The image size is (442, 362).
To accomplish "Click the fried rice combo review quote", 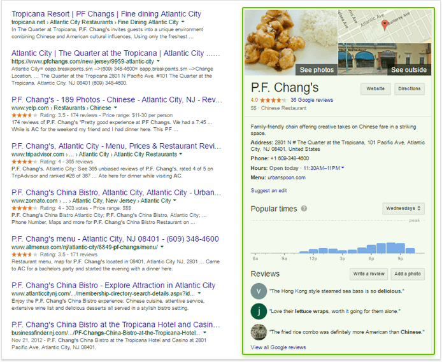I will pos(346,332).
